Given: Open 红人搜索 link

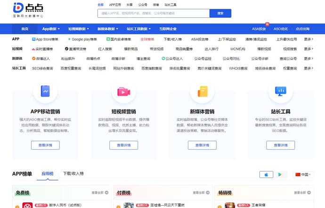Looking at the screenshot, I should pyautogui.click(x=105, y=49).
